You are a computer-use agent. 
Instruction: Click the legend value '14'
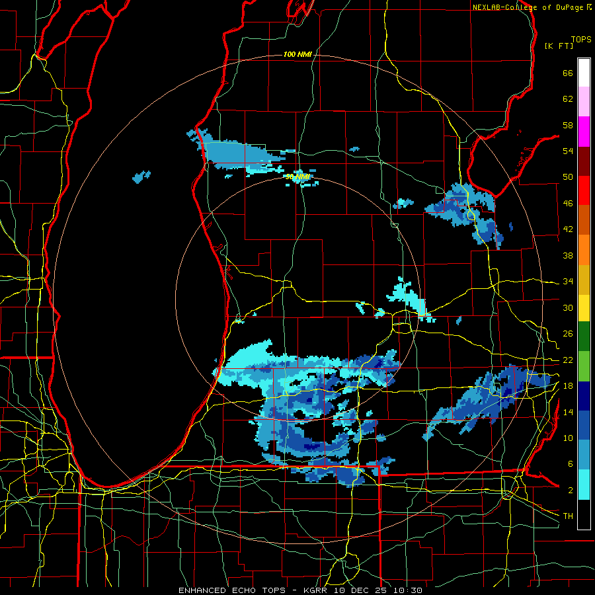tap(568, 412)
